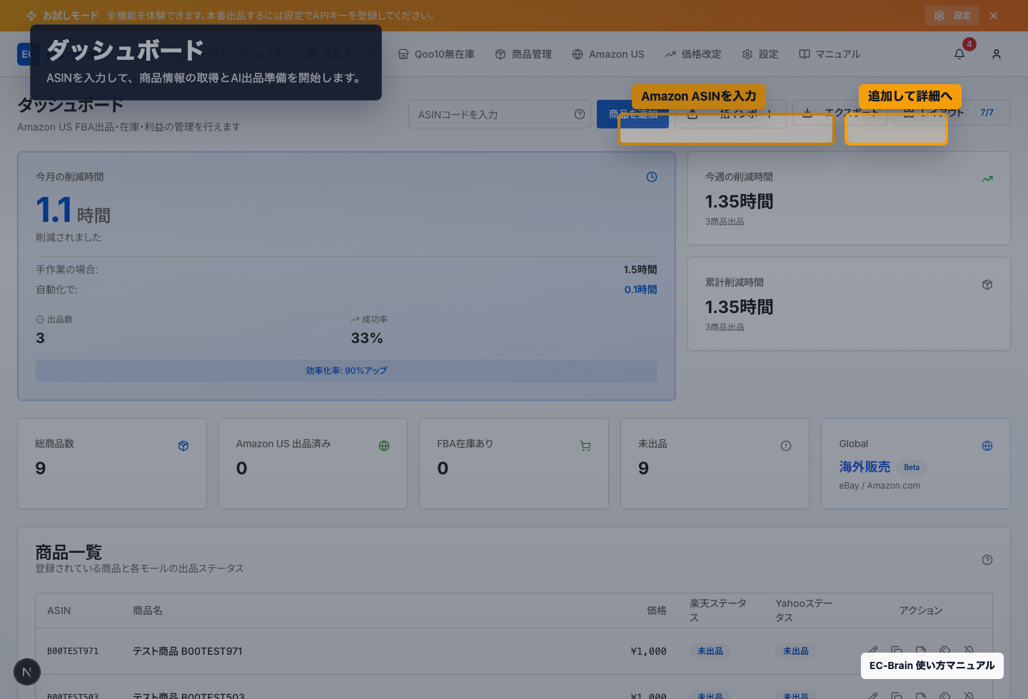
Task: Click the trend icon beside 価格改定
Action: click(x=670, y=54)
